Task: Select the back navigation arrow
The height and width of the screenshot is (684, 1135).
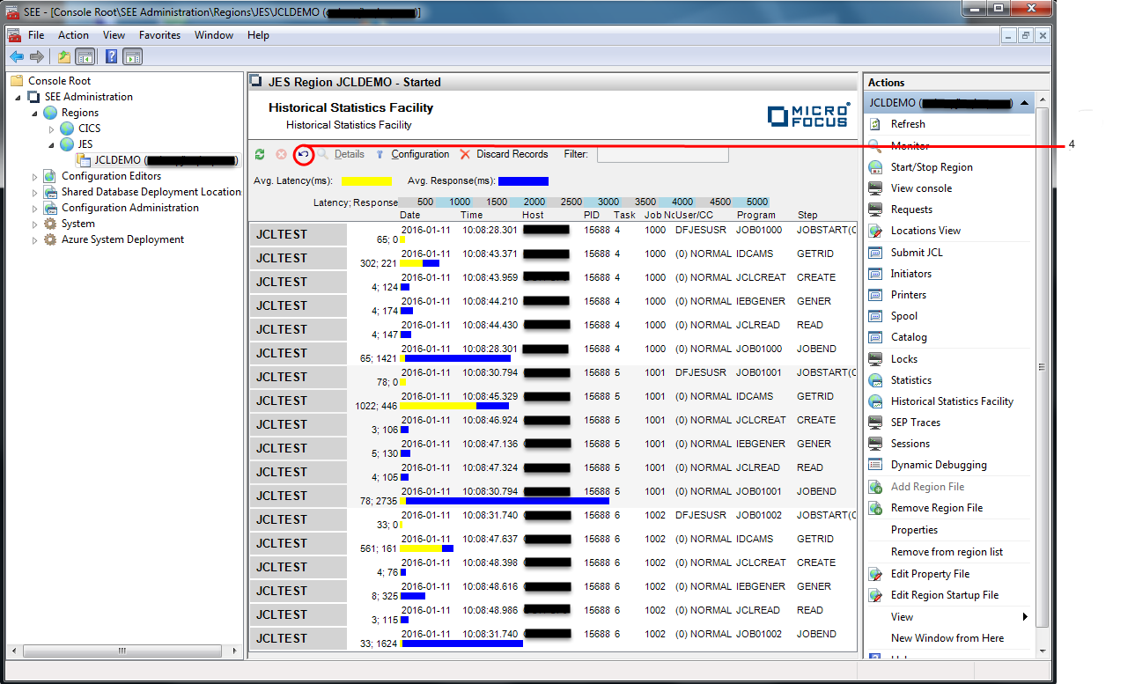Action: tap(16, 55)
